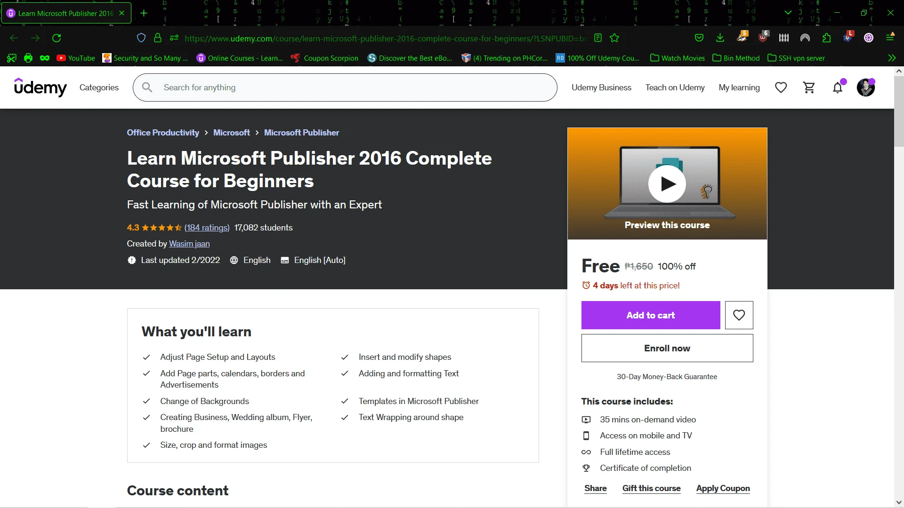Add course to wishlist heart button
904x508 pixels.
739,315
